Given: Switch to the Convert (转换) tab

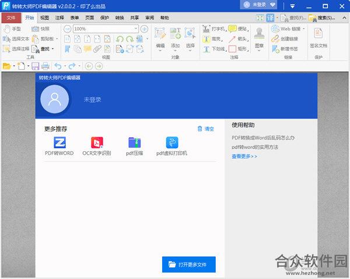Looking at the screenshot, I should [120, 18].
